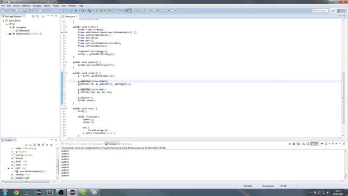Click the Terminate button in Console toolbar

(290, 144)
